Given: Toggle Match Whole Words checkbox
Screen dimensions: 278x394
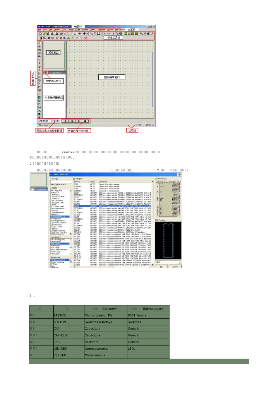Looking at the screenshot, I should (x=71, y=184).
